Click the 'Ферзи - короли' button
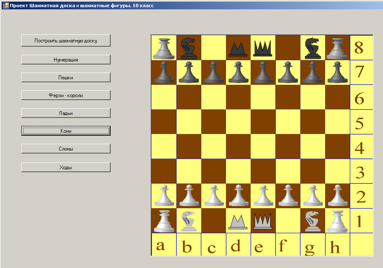The width and height of the screenshot is (383, 268). point(66,95)
